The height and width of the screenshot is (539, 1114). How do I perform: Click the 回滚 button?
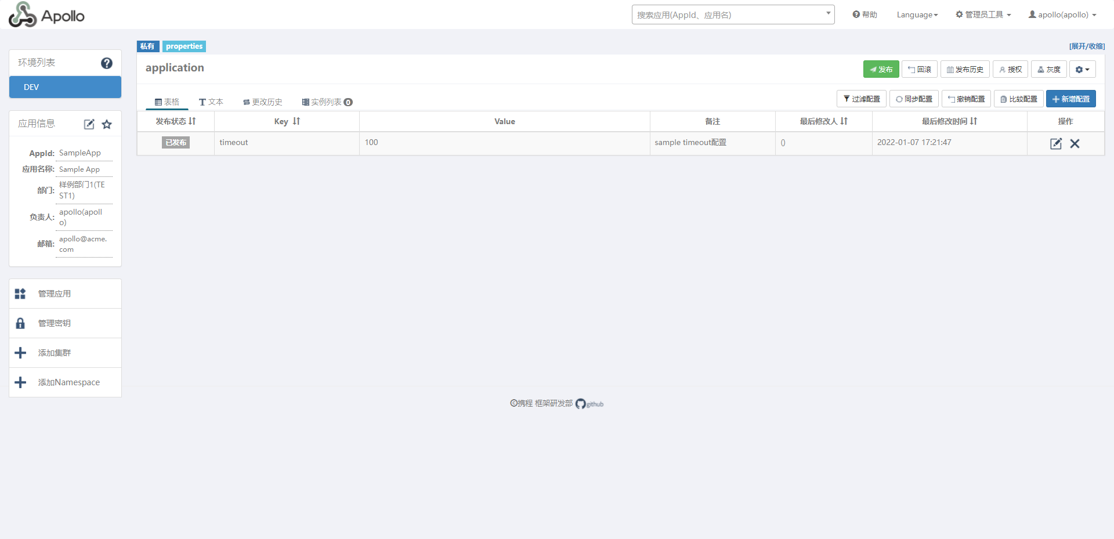[920, 69]
